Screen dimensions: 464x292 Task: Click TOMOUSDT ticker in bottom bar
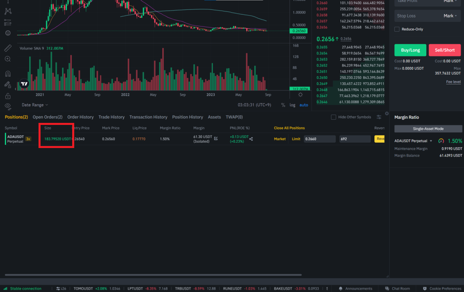click(97, 288)
